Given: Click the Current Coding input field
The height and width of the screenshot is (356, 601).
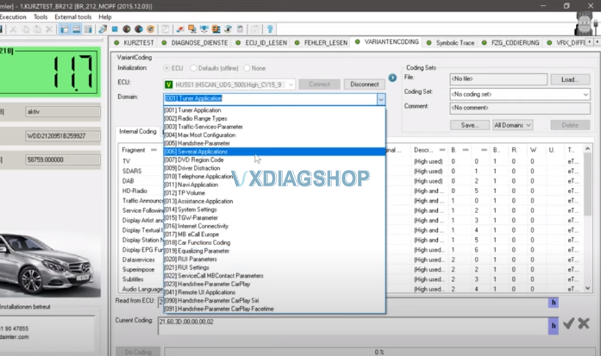Looking at the screenshot, I should tap(353, 326).
